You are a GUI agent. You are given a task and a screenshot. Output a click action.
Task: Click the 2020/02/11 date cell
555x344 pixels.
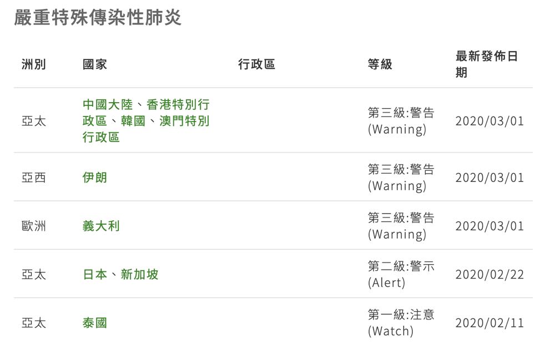click(x=489, y=322)
